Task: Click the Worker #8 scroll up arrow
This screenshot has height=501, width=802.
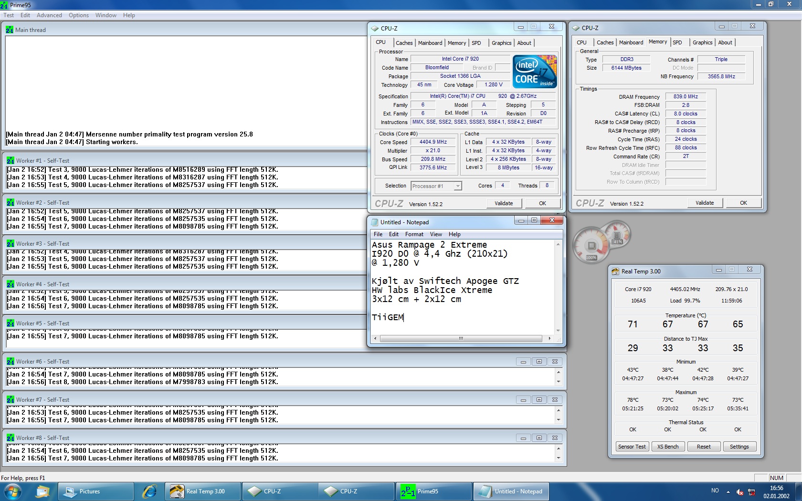Action: click(x=559, y=449)
